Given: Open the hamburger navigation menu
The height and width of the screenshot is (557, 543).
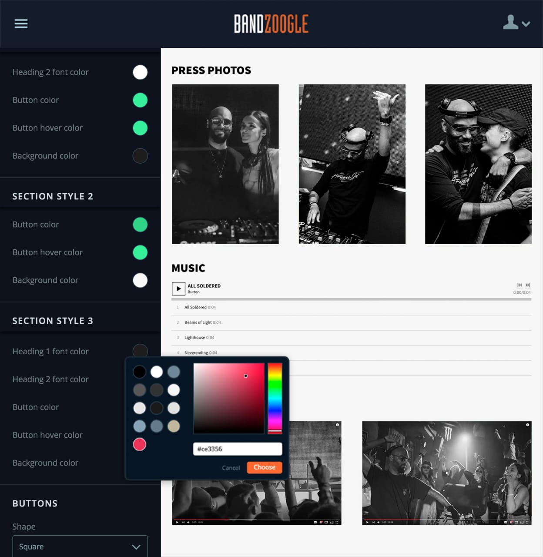Looking at the screenshot, I should [x=21, y=23].
